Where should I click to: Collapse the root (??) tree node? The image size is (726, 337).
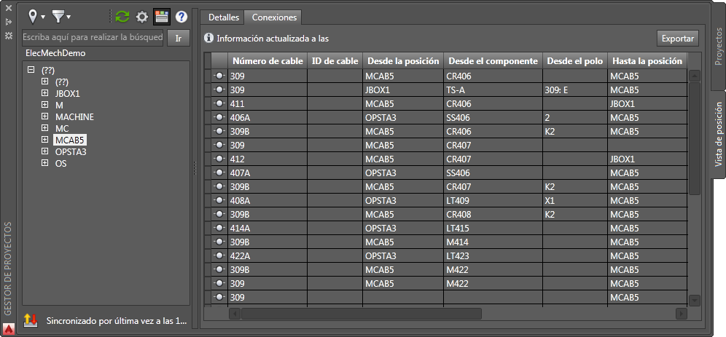[x=31, y=70]
